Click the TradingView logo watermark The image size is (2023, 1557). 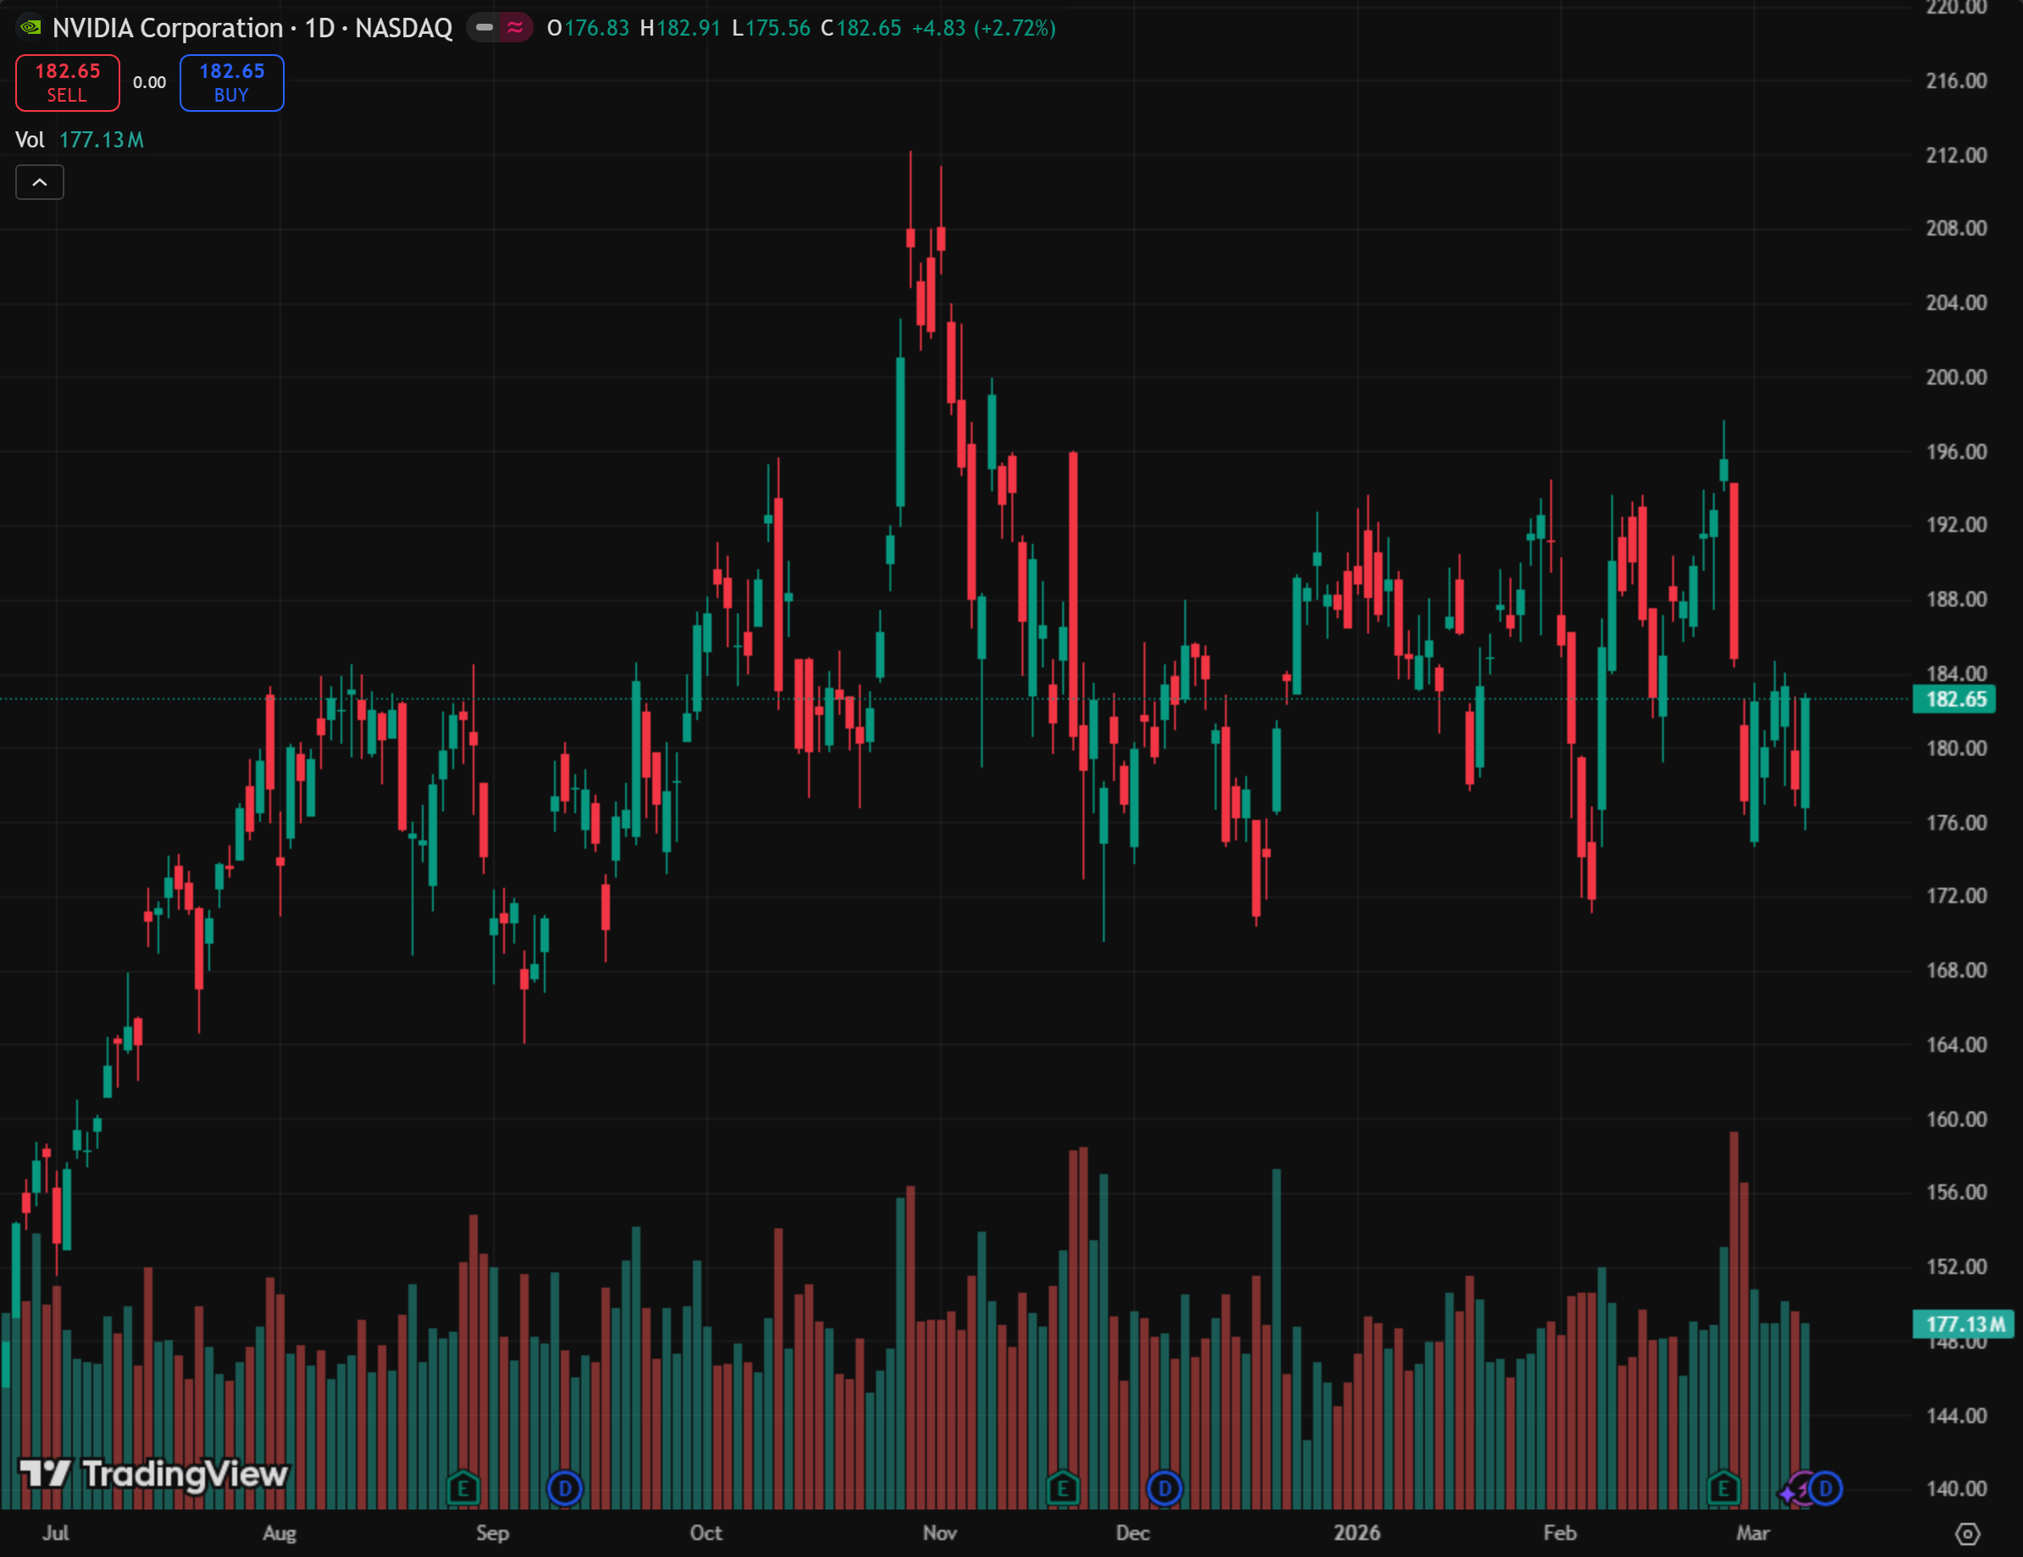(x=154, y=1473)
